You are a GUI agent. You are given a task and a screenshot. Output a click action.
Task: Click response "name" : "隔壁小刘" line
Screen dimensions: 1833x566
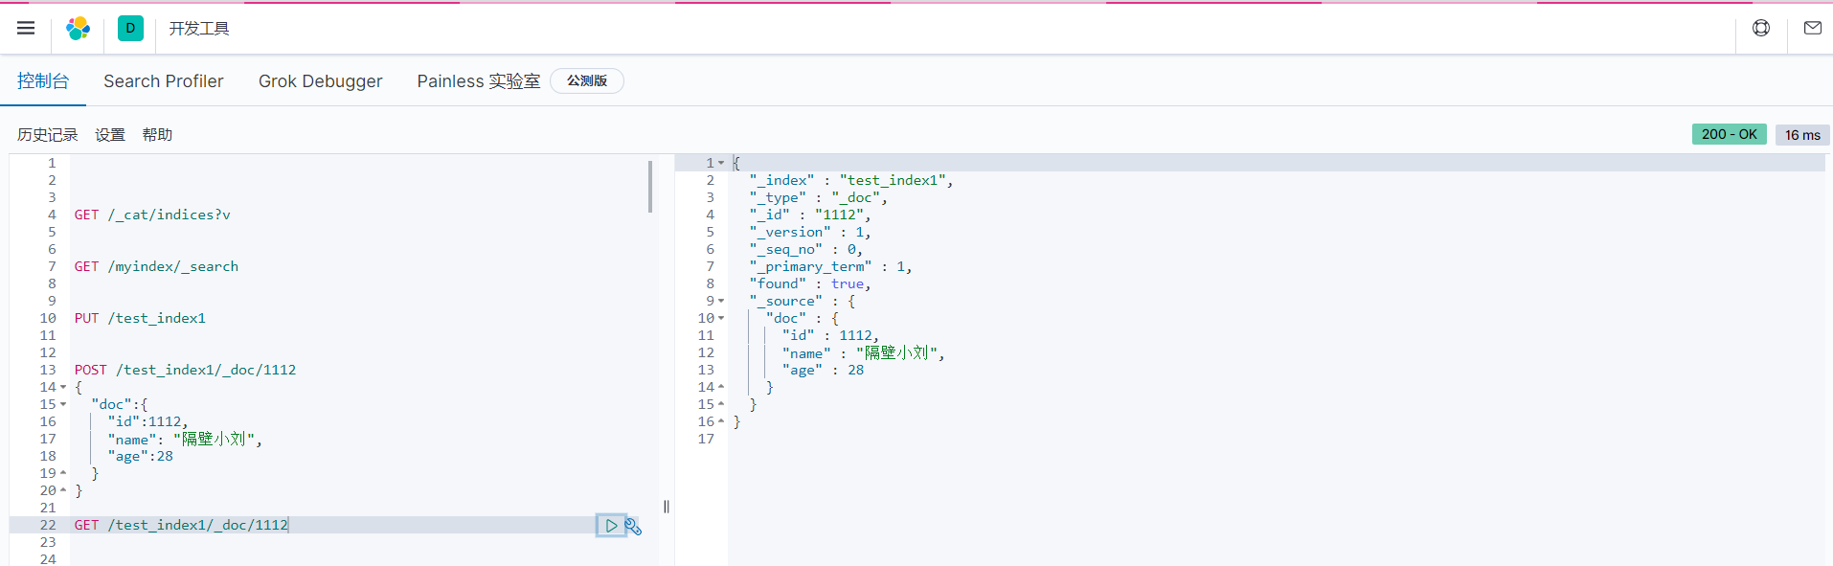click(x=863, y=352)
